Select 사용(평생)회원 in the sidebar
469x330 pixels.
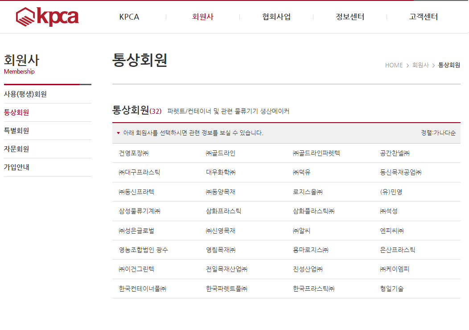[x=25, y=94]
